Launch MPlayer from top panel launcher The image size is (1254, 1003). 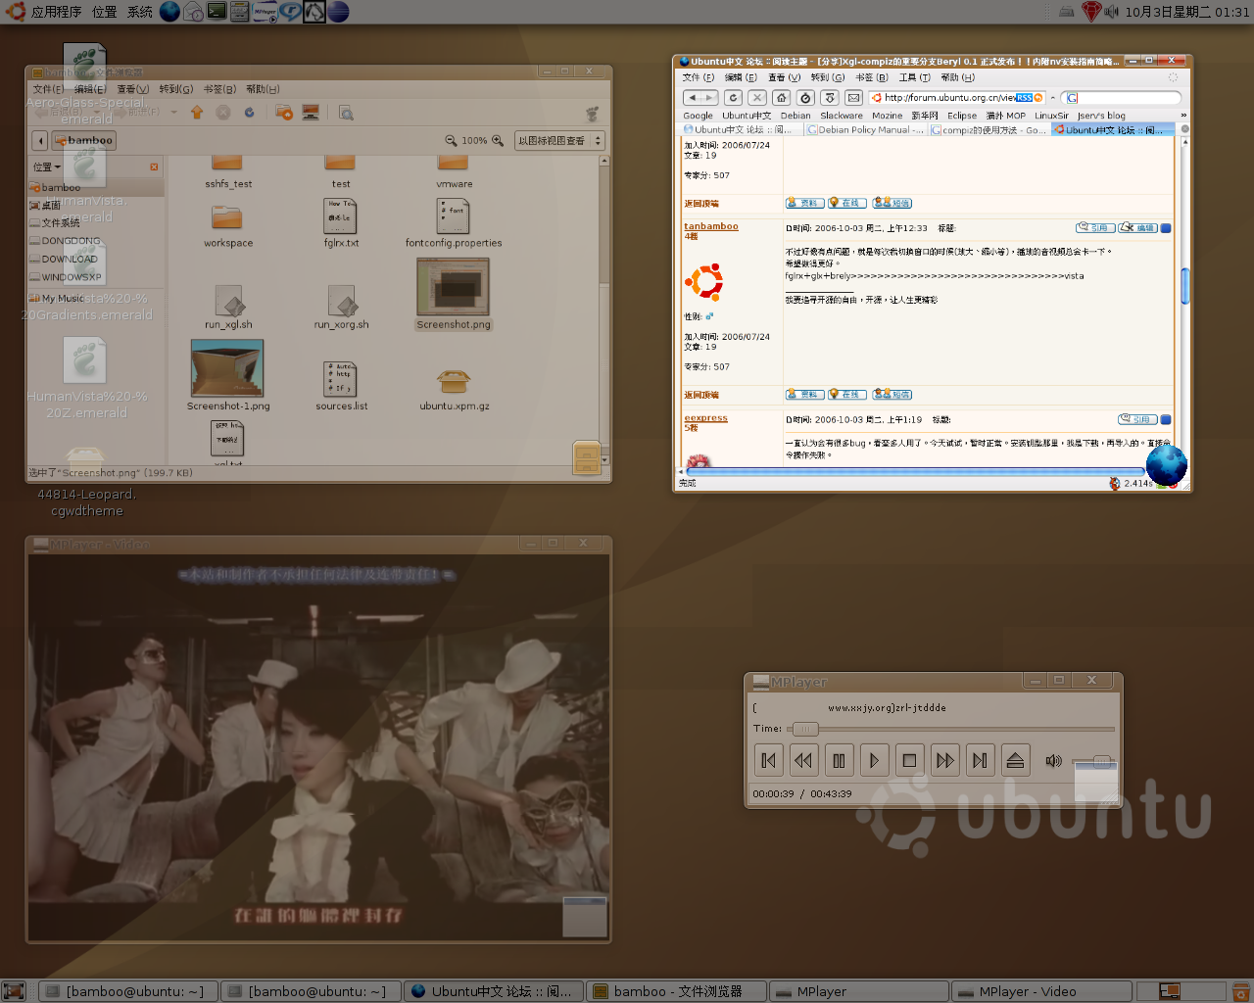[265, 12]
